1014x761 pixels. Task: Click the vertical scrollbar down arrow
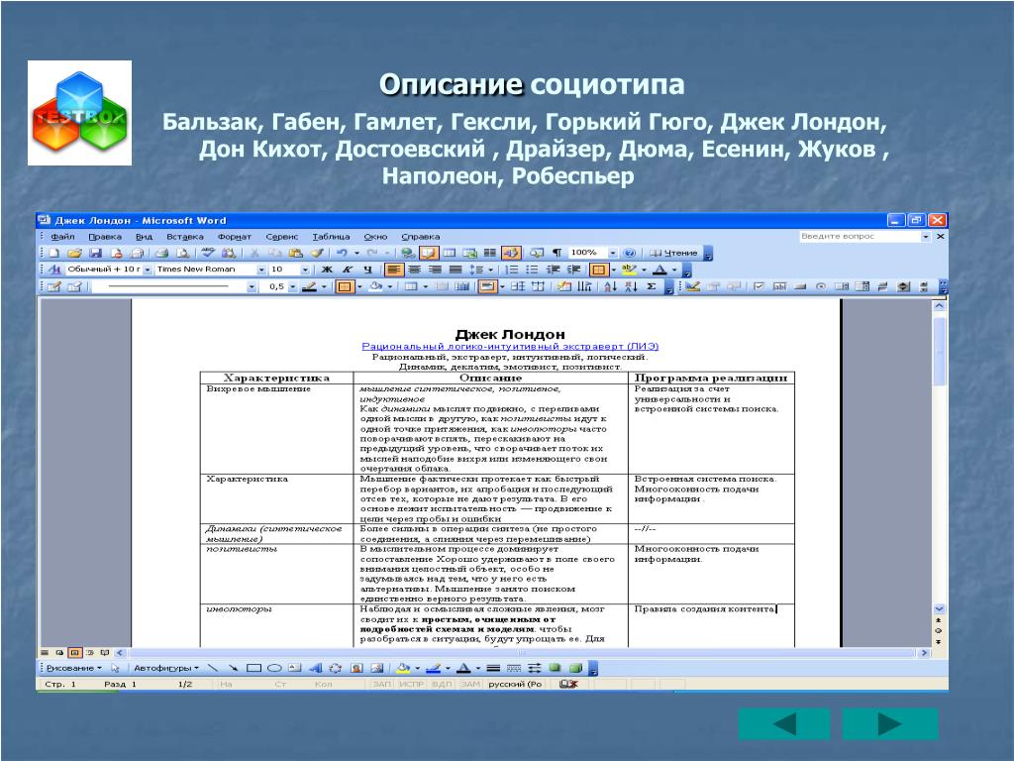tap(939, 609)
